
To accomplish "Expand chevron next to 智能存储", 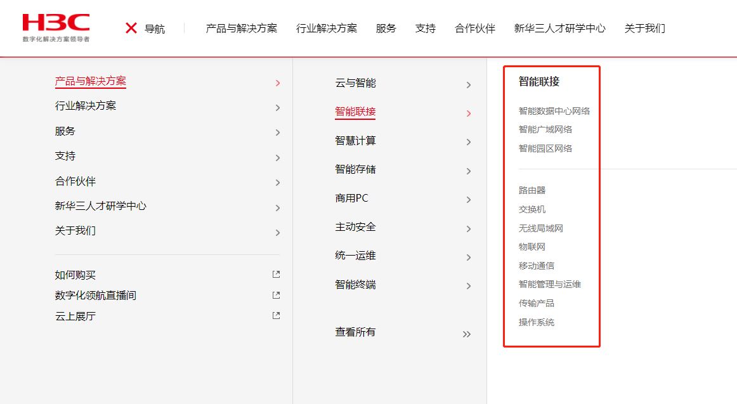I will click(469, 171).
